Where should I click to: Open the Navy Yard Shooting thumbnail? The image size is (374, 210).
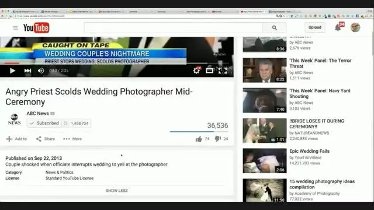(x=265, y=100)
